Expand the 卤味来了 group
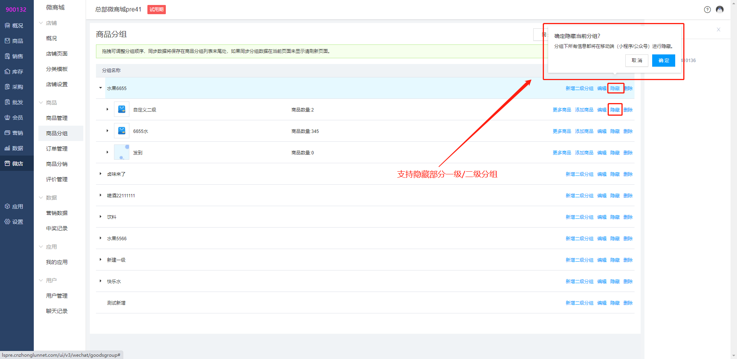Image resolution: width=737 pixels, height=359 pixels. click(x=101, y=174)
